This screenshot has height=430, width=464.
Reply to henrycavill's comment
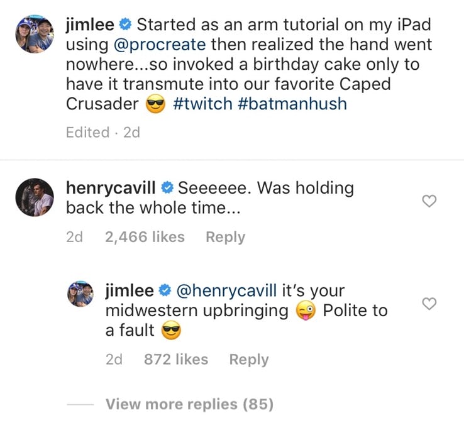226,237
